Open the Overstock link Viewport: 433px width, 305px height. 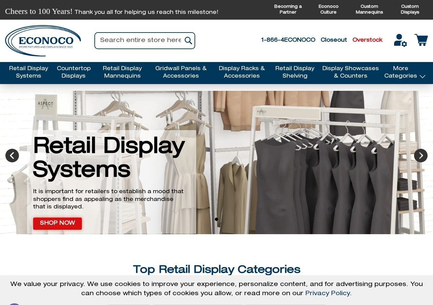coord(367,40)
